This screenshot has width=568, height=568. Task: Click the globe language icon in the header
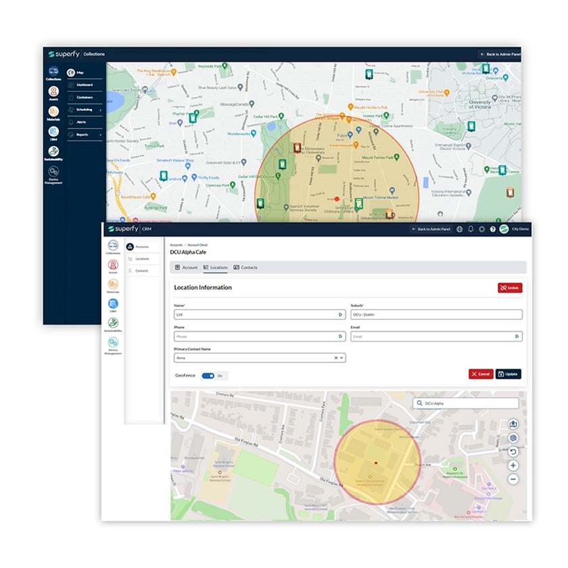[x=460, y=229]
